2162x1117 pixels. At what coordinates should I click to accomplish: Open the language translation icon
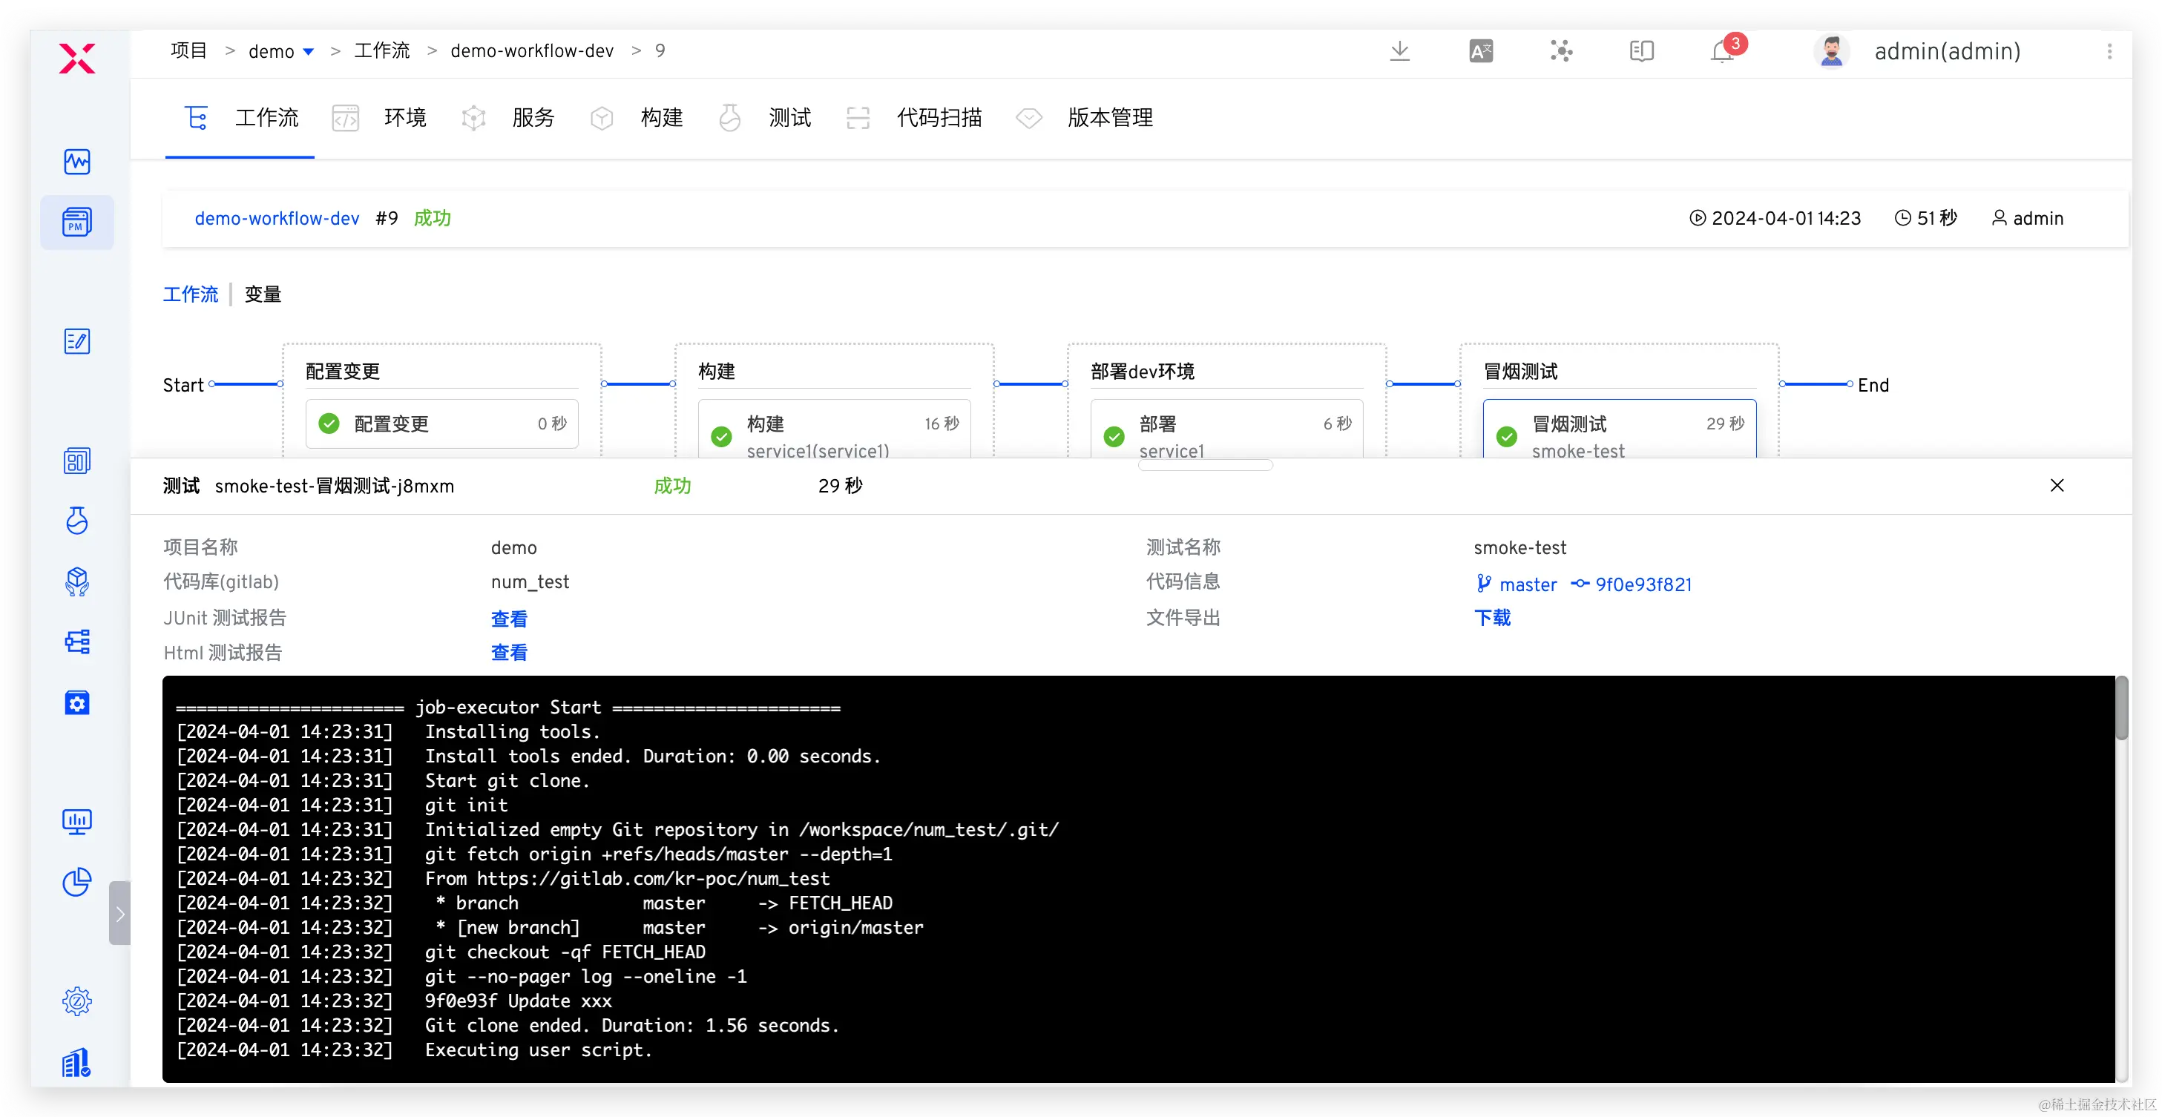tap(1480, 51)
